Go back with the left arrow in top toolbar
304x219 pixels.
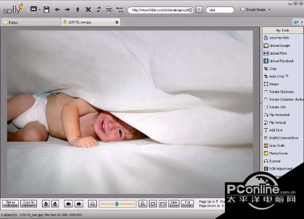point(57,10)
